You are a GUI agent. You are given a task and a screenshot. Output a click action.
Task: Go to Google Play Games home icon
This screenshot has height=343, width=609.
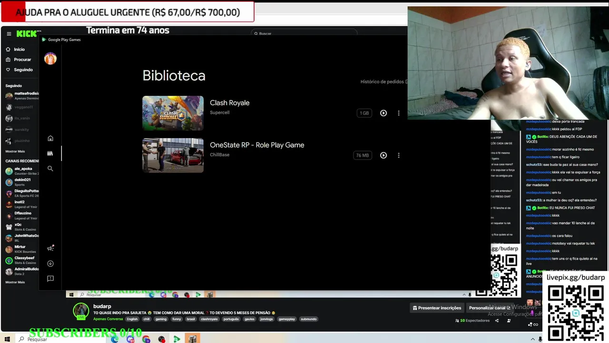point(50,138)
